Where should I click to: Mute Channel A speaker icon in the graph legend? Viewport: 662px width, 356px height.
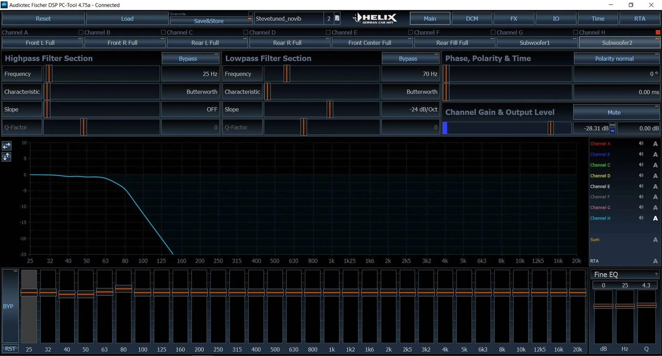641,144
